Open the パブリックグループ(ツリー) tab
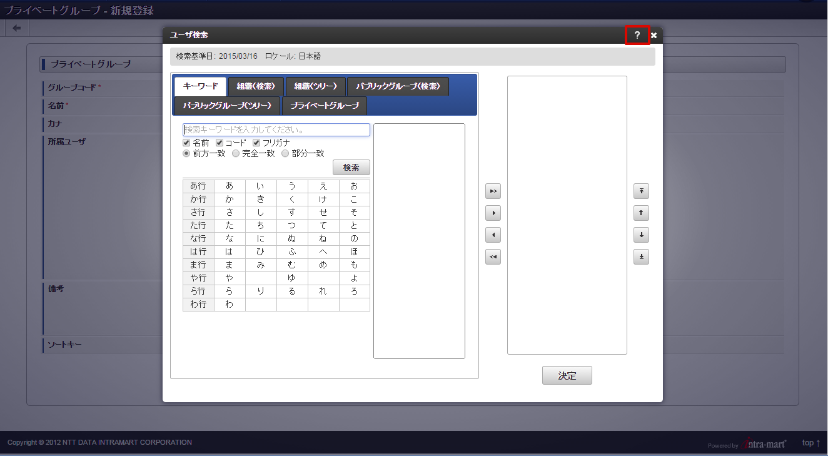Viewport: 828px width, 456px height. [227, 106]
